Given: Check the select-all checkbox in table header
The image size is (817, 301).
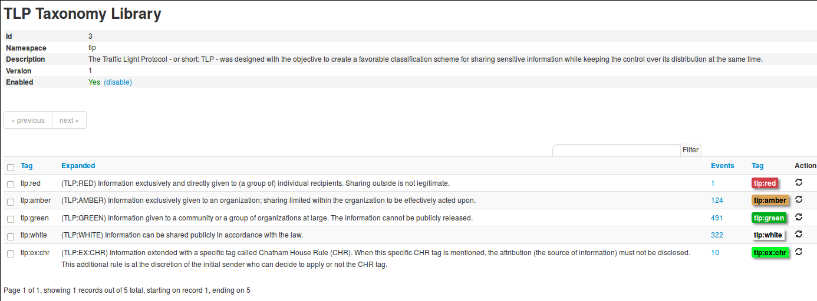Looking at the screenshot, I should [11, 168].
